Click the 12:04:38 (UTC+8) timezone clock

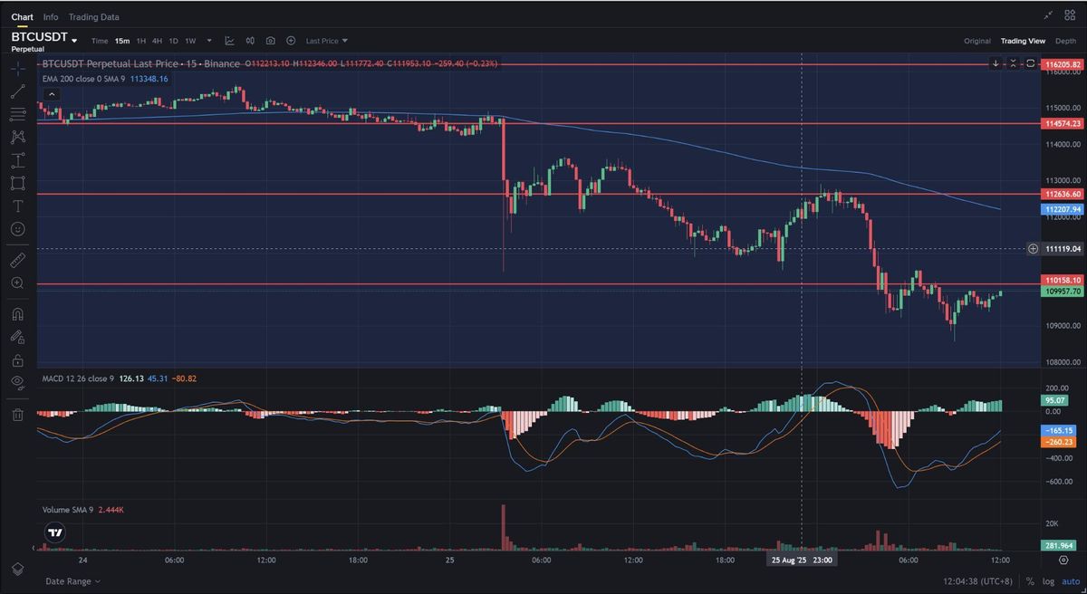(978, 581)
